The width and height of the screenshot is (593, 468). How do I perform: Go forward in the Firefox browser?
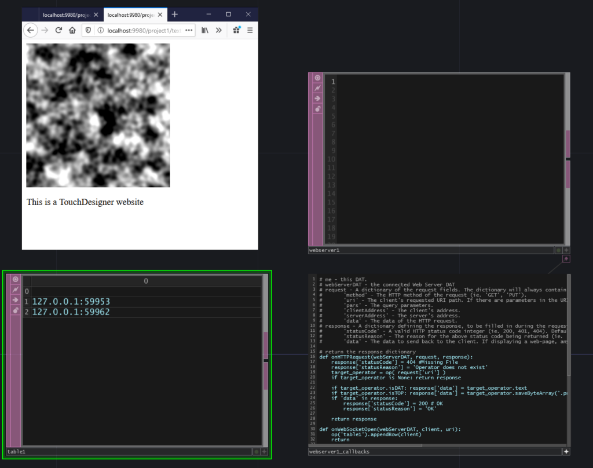click(45, 30)
